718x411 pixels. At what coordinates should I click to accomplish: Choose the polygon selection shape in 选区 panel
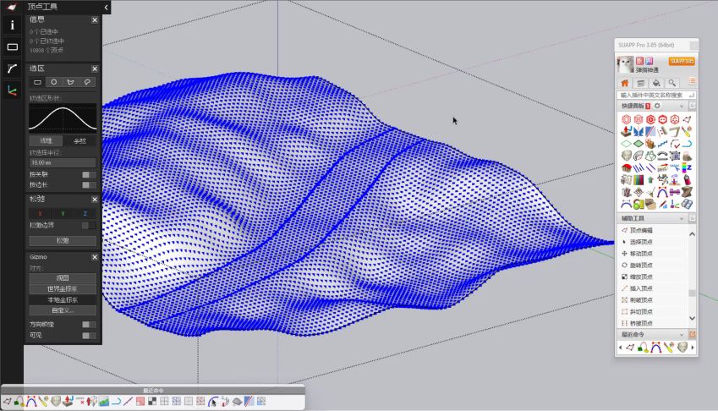[70, 82]
